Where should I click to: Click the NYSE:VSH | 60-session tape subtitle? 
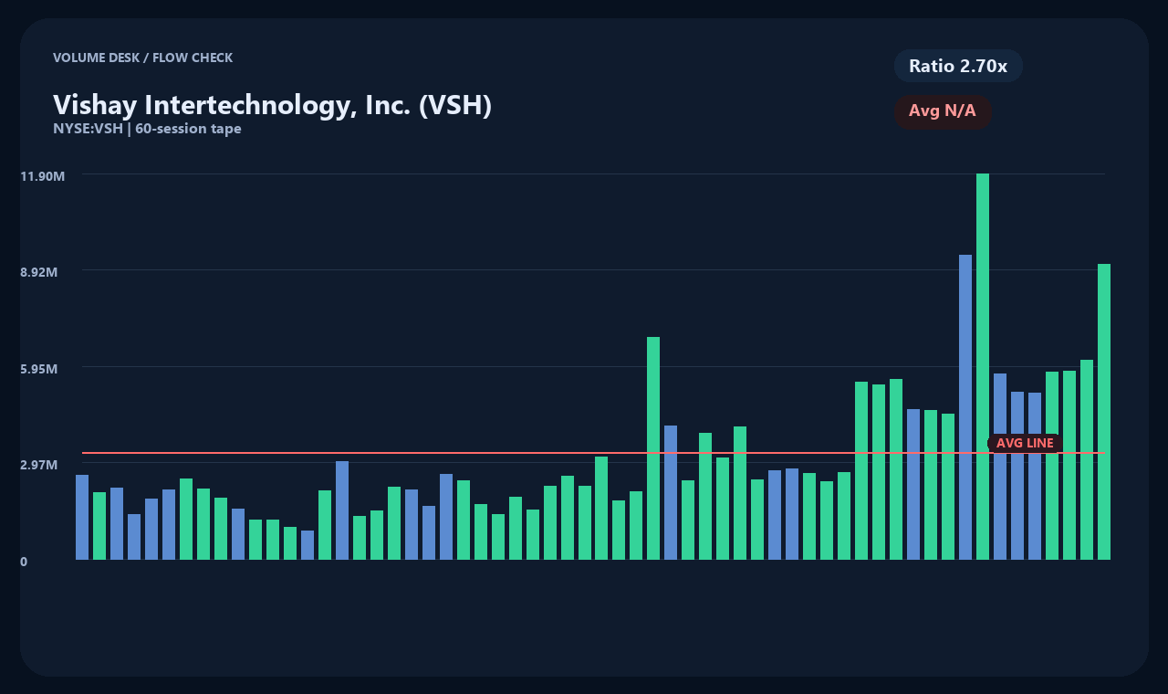[x=147, y=129]
